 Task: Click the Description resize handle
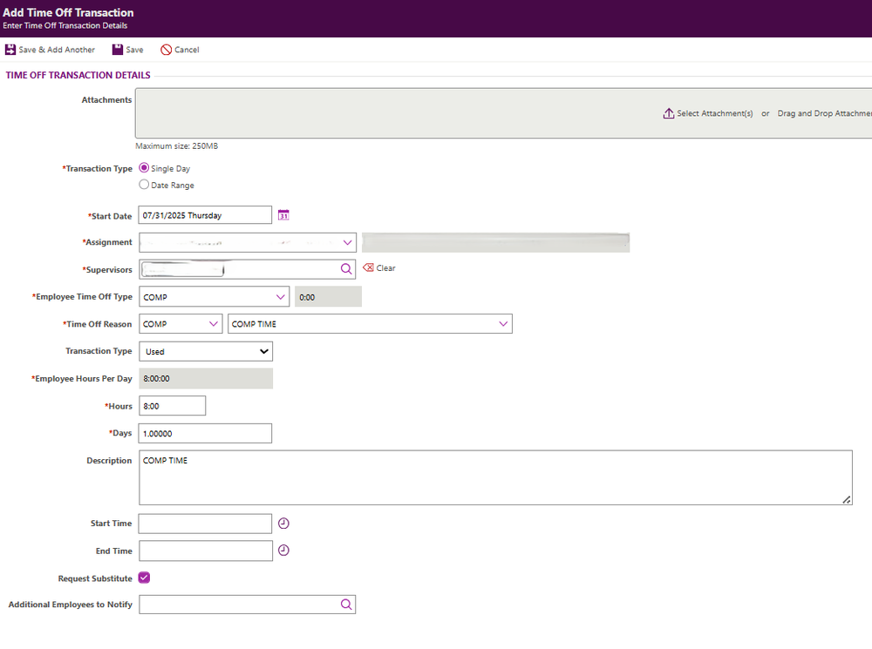(847, 499)
